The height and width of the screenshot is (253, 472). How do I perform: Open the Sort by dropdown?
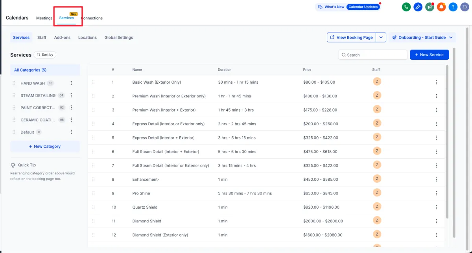click(45, 55)
